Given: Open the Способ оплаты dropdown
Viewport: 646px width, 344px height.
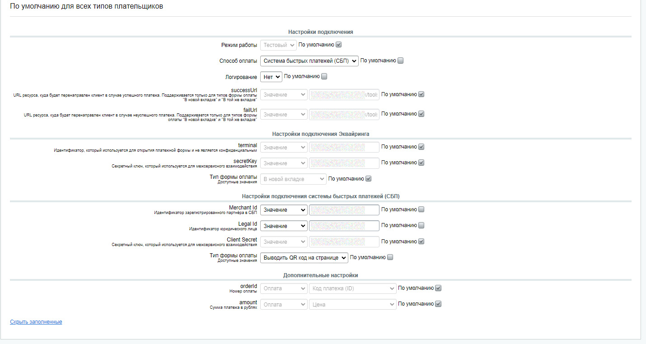Looking at the screenshot, I should (309, 61).
